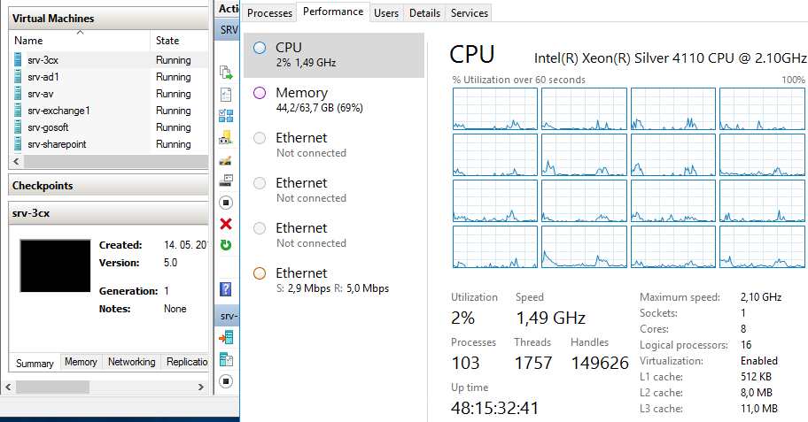808x422 pixels.
Task: Click the connect-to-VM arrow icon
Action: click(226, 338)
